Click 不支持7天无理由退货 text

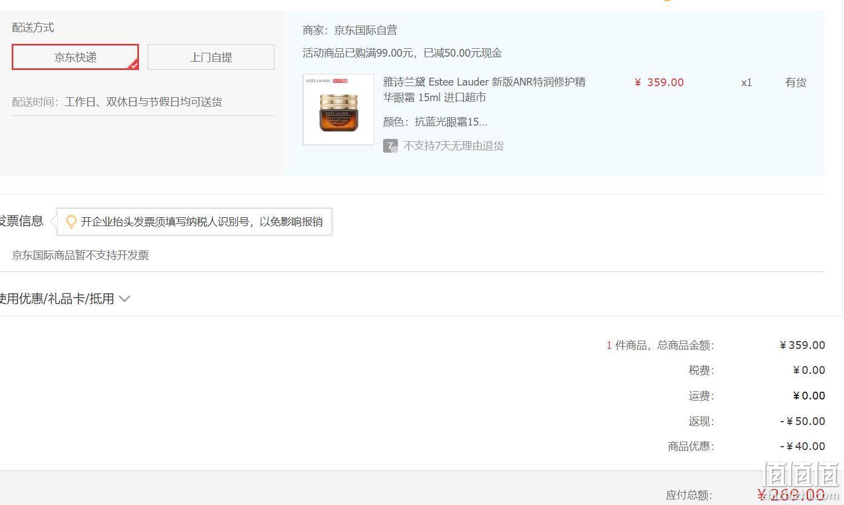pyautogui.click(x=453, y=146)
